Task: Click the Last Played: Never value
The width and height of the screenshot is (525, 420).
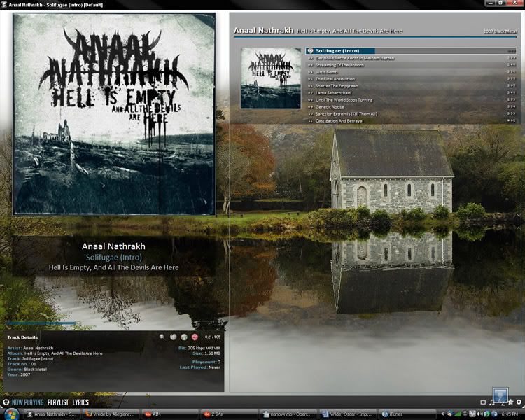Action: tap(200, 367)
